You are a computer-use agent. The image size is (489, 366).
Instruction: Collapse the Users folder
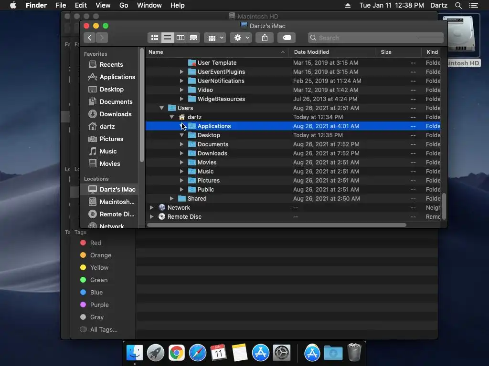click(161, 108)
